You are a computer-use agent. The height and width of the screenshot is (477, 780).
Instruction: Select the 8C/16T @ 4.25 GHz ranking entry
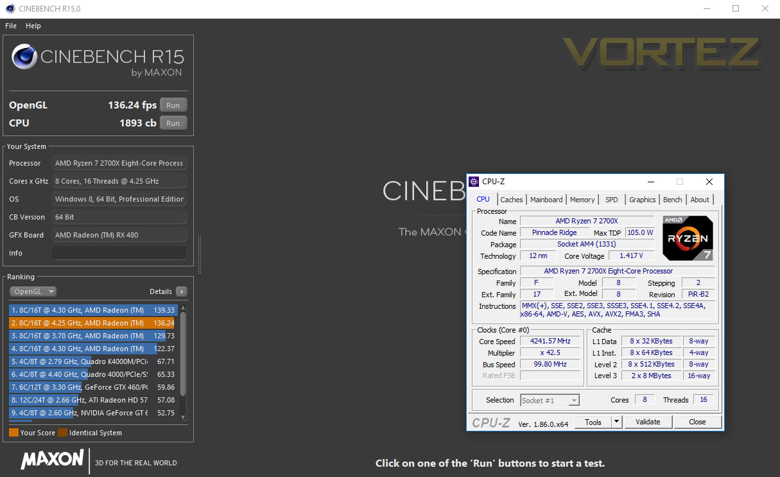click(x=92, y=323)
